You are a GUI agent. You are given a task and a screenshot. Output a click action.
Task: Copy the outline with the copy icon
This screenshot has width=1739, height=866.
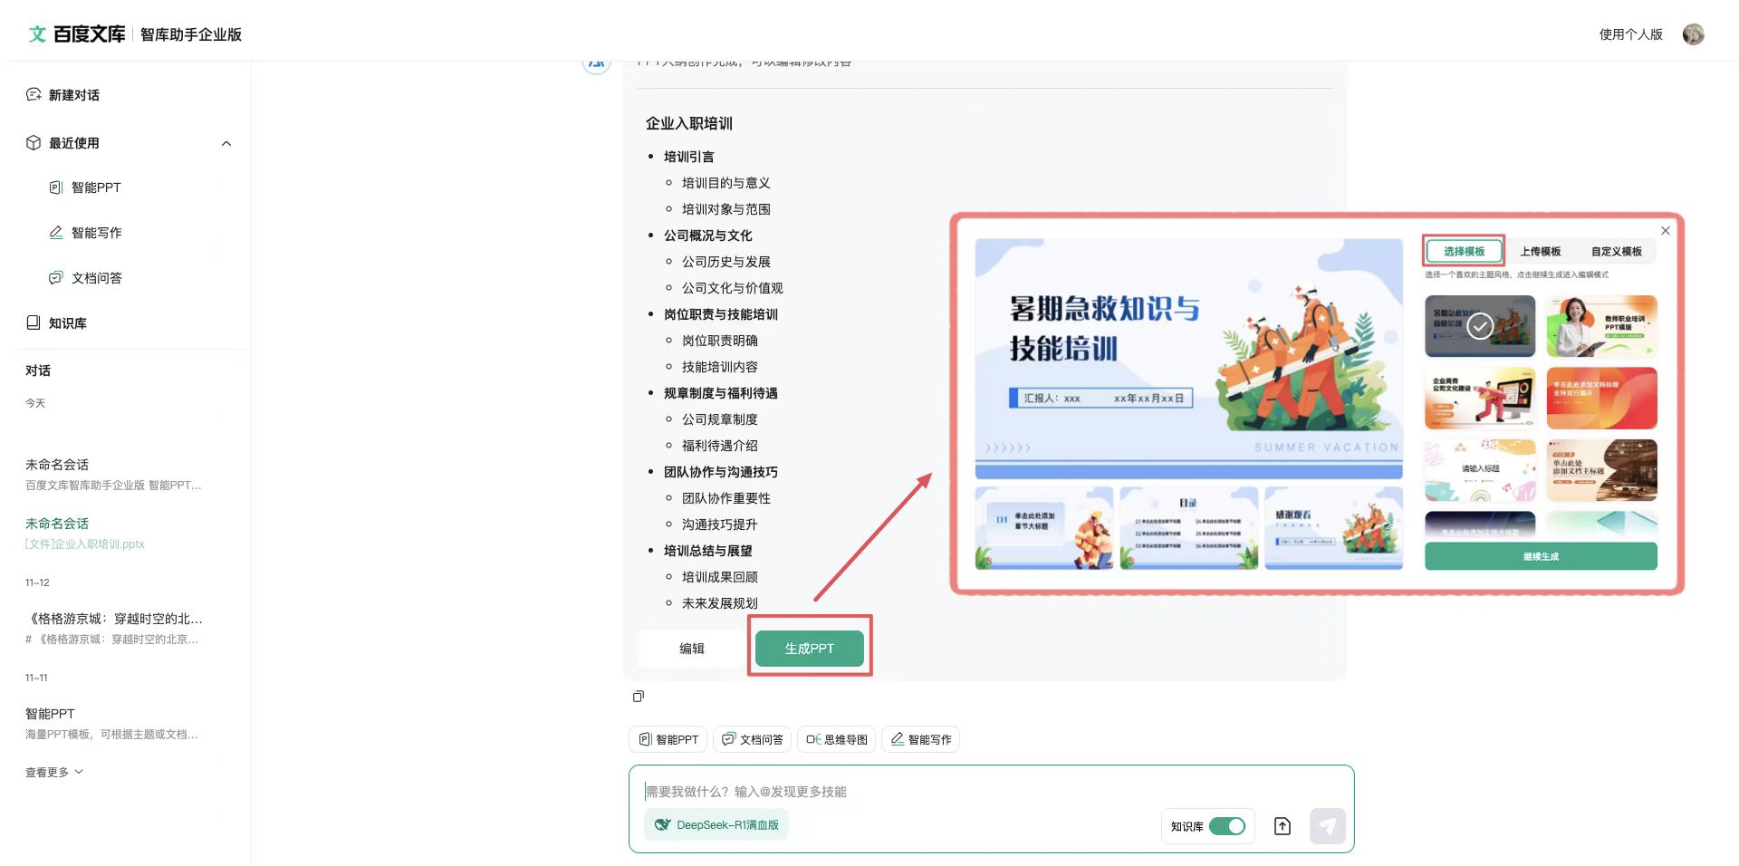pyautogui.click(x=639, y=696)
